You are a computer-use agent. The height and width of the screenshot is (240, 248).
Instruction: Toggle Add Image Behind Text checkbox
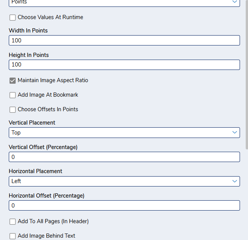(13, 236)
